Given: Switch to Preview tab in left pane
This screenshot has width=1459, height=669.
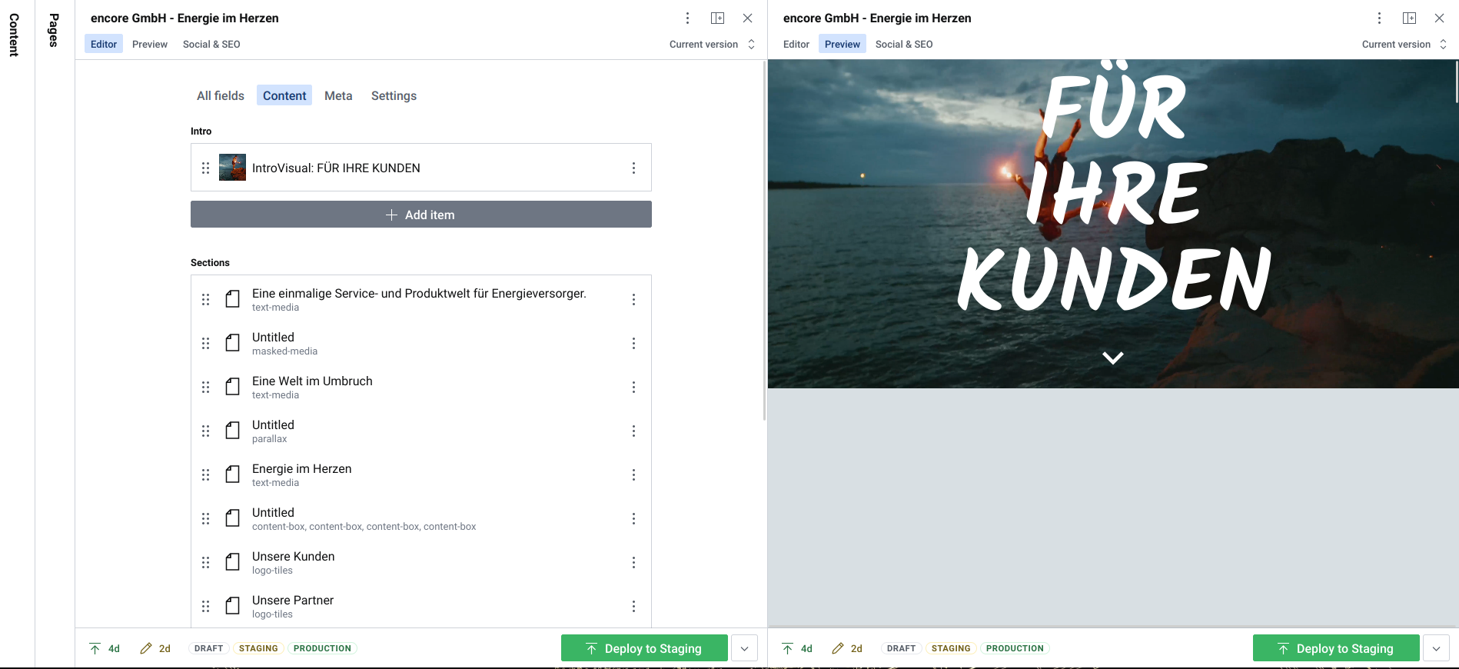Looking at the screenshot, I should pyautogui.click(x=150, y=44).
